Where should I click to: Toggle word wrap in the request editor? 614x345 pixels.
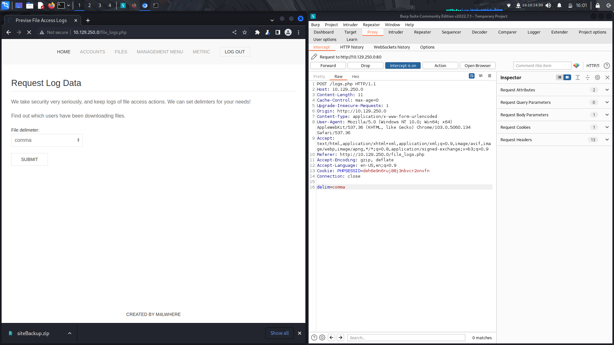(472, 76)
